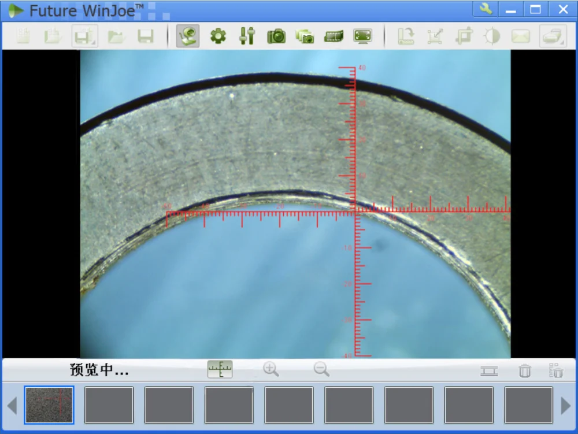This screenshot has width=578, height=434.
Task: Click the greyed open folder icon
Action: [116, 36]
